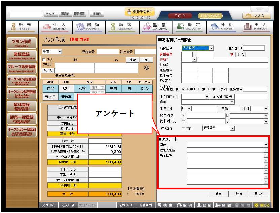Click the 取消 undo icon in bottom bar
280x213 pixels.
point(185,205)
